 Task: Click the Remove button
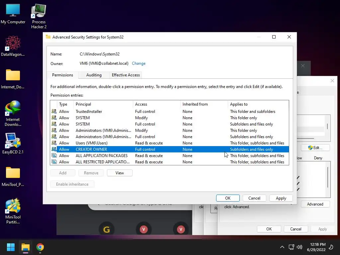(91, 173)
